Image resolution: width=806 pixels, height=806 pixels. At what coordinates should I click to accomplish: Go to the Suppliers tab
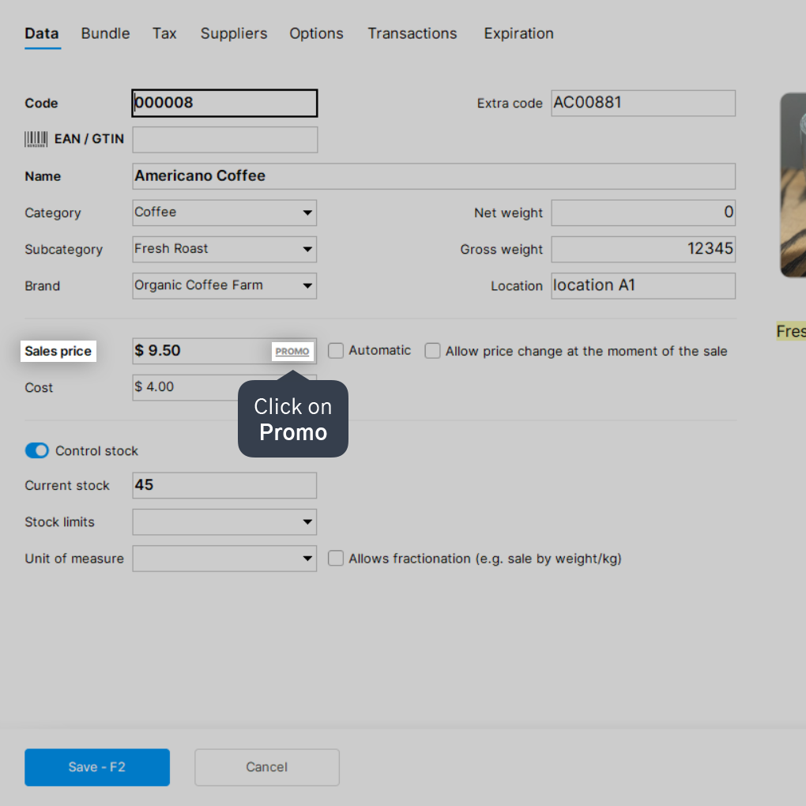point(234,33)
